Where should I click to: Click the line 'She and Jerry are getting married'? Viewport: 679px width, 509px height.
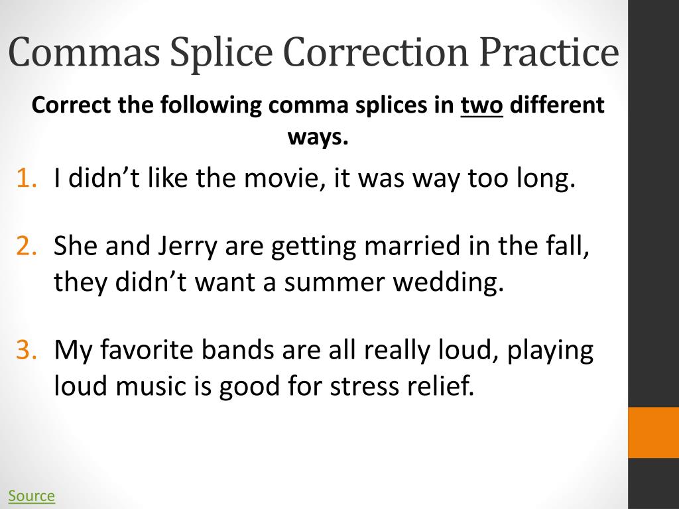coord(322,247)
